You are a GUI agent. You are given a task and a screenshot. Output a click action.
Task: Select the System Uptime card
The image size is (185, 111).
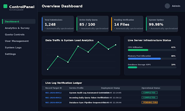(x=162, y=24)
